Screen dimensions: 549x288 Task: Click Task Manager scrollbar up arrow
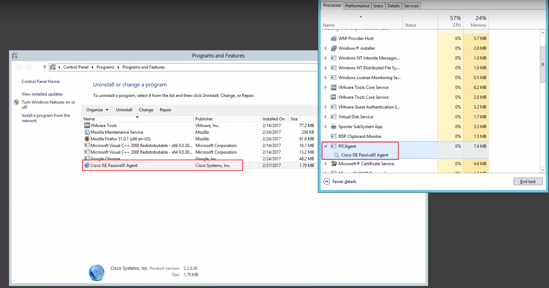(x=543, y=33)
